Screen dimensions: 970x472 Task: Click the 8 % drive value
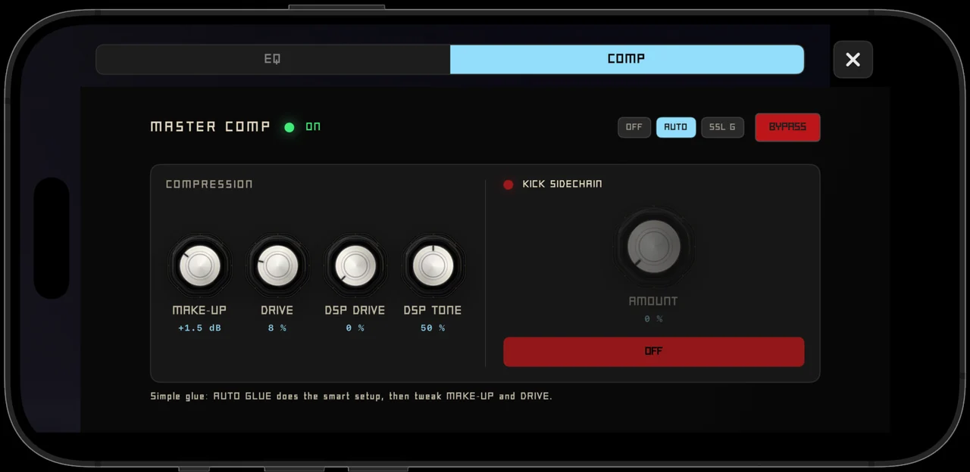tap(277, 328)
